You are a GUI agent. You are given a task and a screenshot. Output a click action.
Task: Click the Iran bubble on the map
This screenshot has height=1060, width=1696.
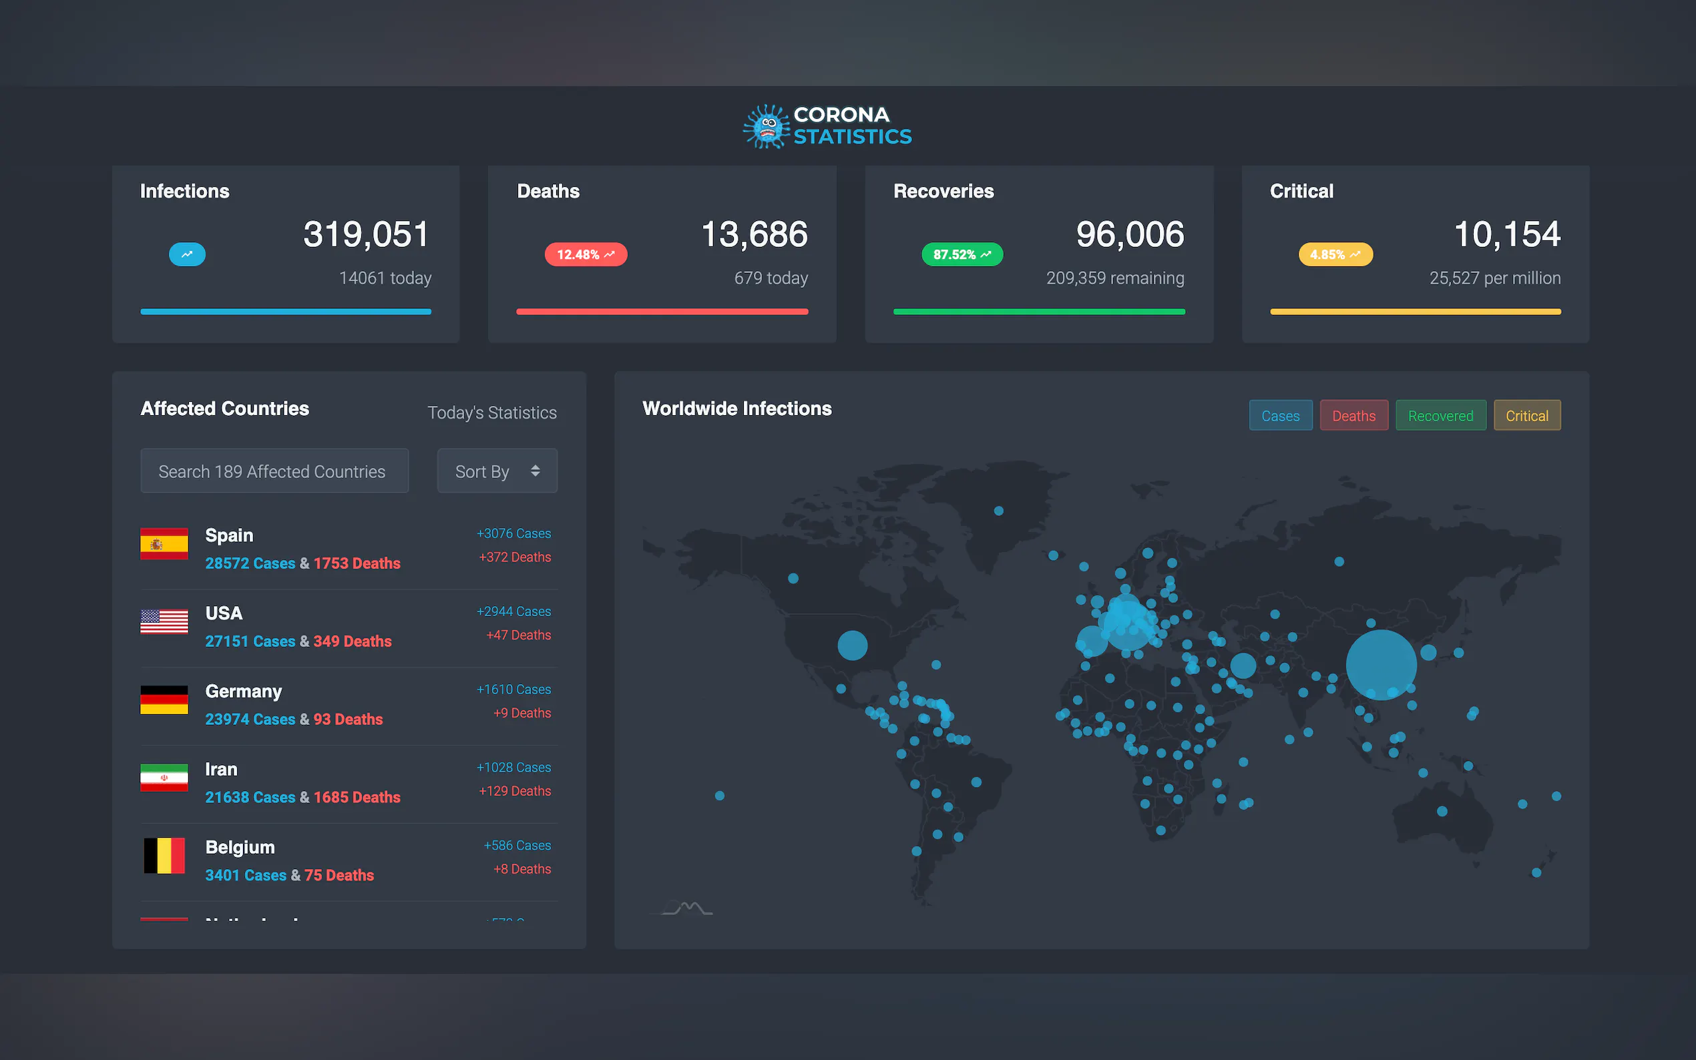1243,666
